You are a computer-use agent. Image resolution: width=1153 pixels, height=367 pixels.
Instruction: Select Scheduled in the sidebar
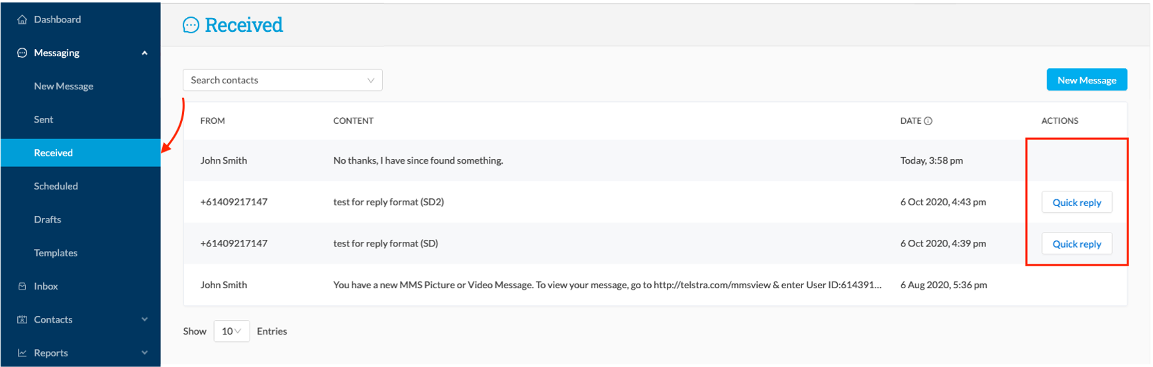pos(56,186)
